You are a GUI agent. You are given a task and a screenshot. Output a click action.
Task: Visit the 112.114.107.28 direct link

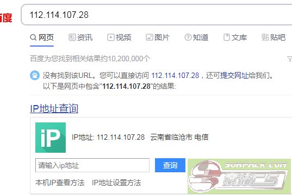click(175, 75)
